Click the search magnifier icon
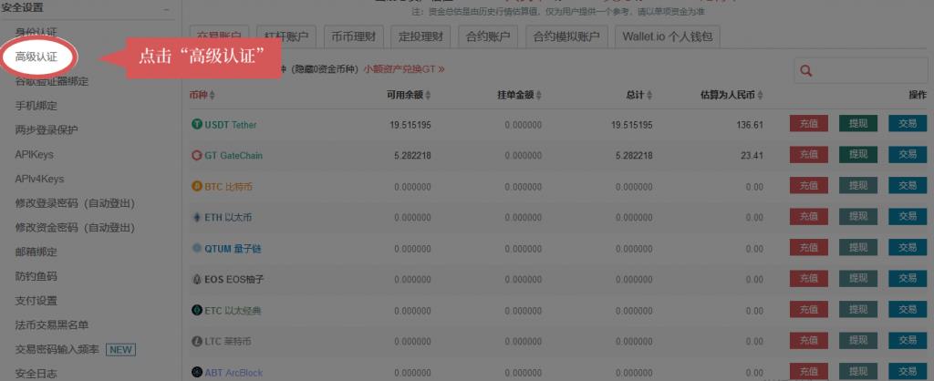Viewport: 934px width, 381px height. pyautogui.click(x=805, y=71)
